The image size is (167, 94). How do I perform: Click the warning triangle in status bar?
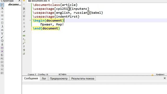point(152,75)
